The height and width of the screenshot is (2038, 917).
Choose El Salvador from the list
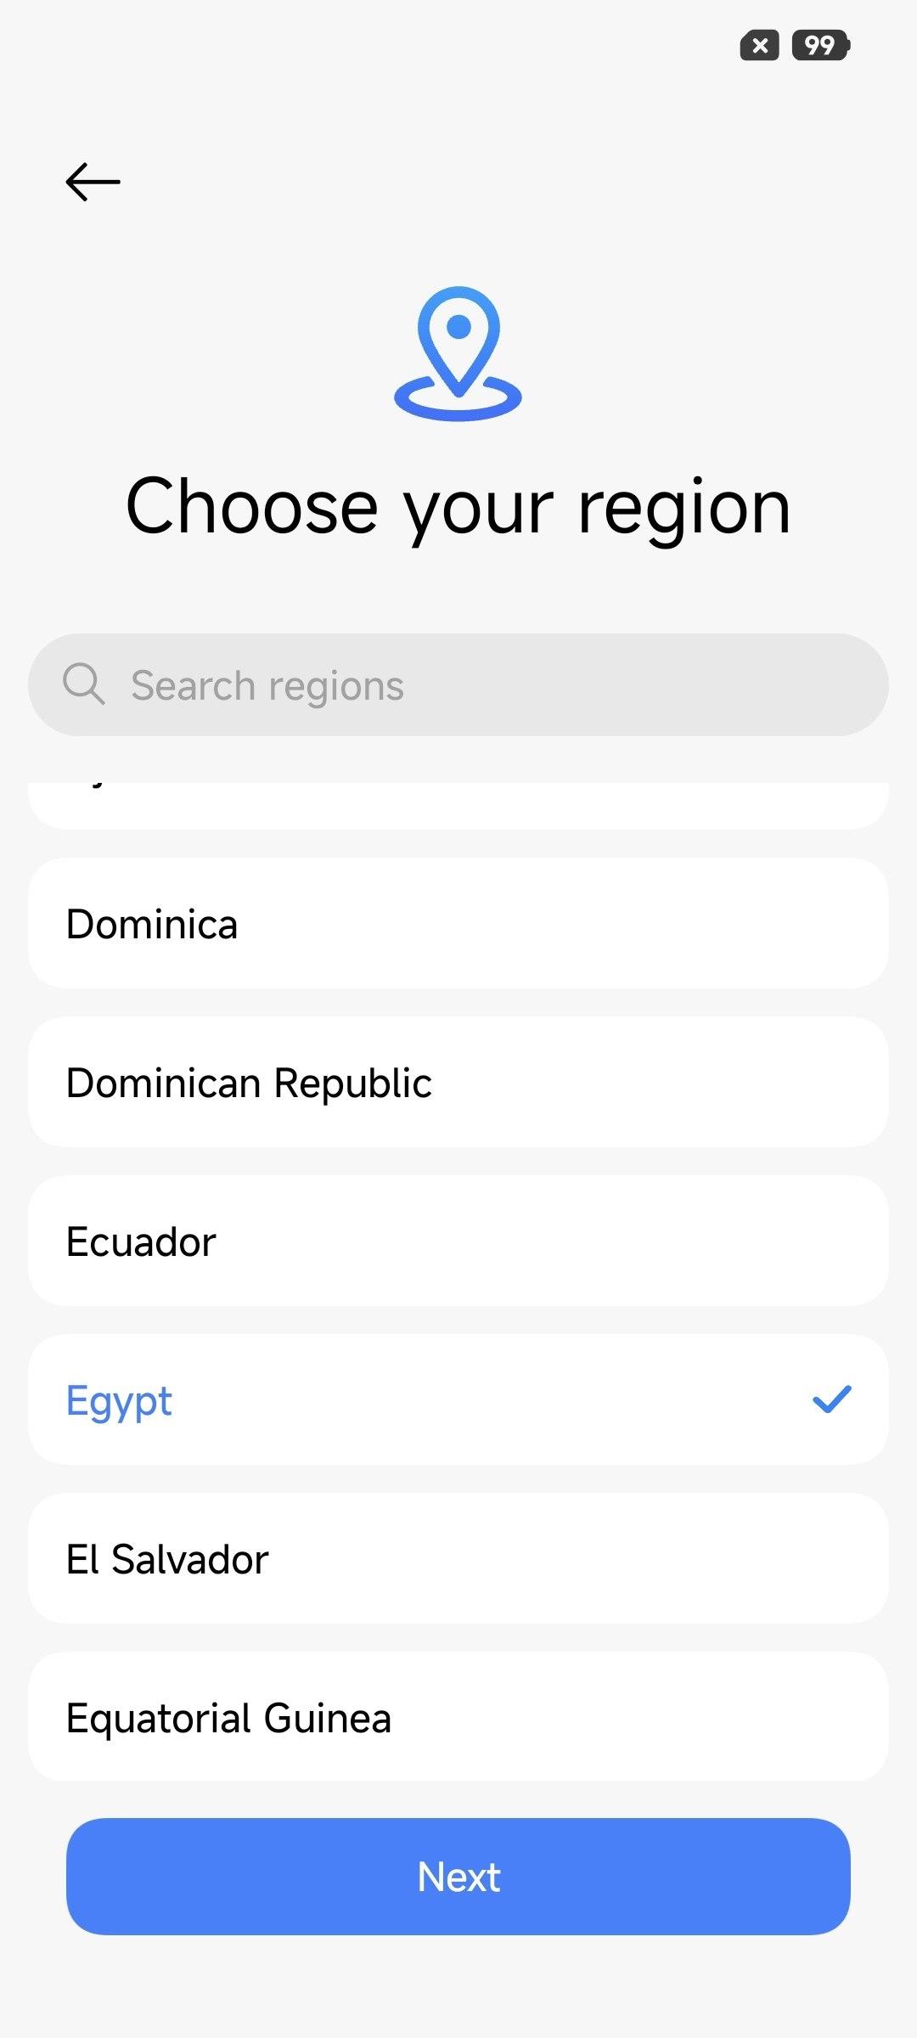coord(458,1558)
